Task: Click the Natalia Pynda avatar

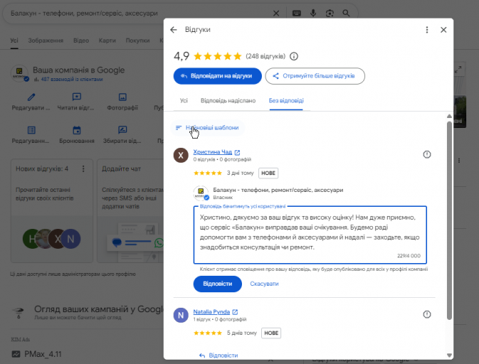Action: tap(181, 315)
